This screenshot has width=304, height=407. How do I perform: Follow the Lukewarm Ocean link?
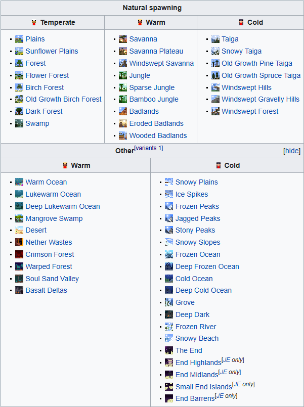pyautogui.click(x=53, y=195)
